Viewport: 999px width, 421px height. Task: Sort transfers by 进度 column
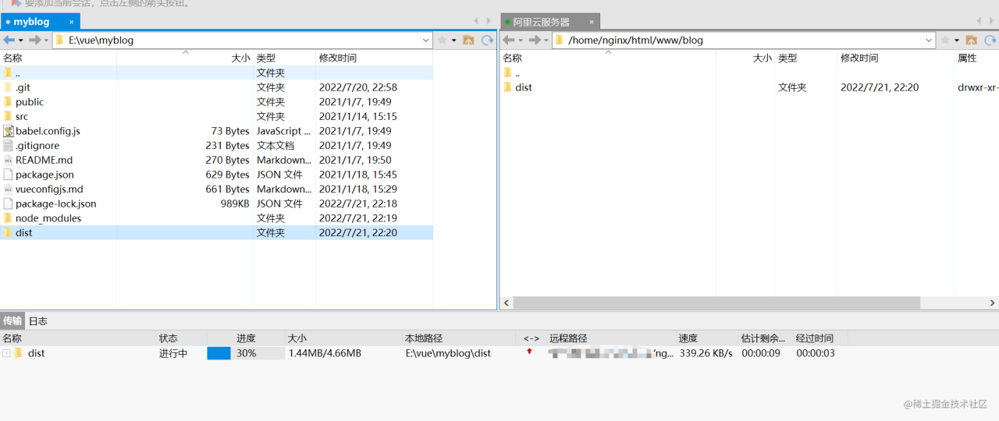pyautogui.click(x=246, y=338)
